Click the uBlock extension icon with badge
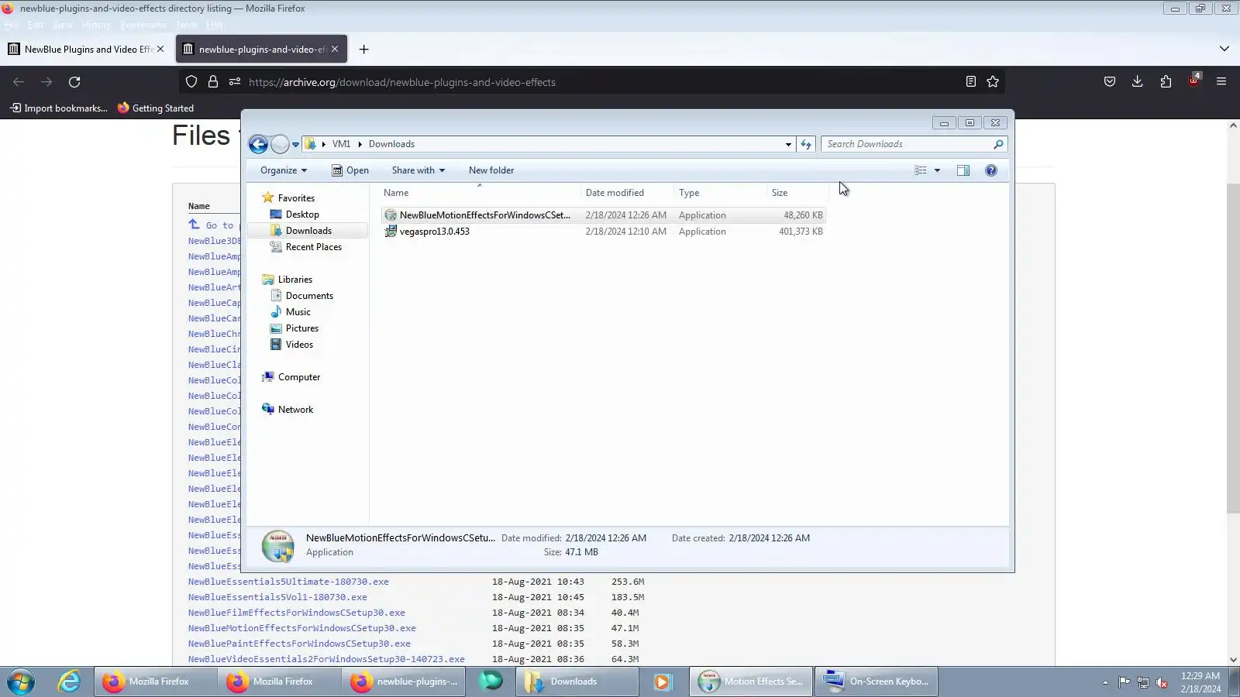 [1193, 81]
